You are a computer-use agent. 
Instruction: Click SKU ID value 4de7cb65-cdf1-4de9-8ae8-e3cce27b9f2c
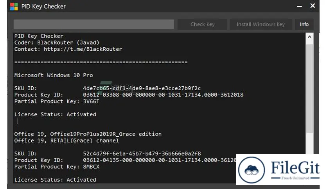[x=142, y=88]
